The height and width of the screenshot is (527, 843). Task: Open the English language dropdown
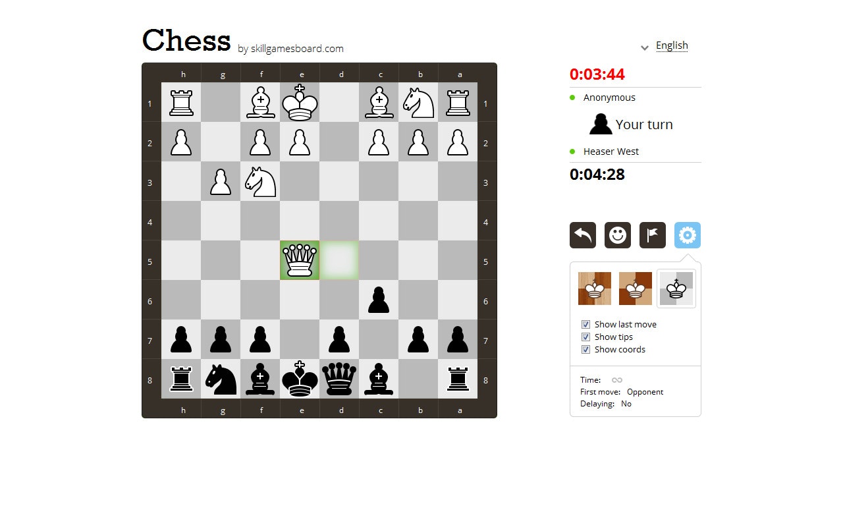pos(672,45)
